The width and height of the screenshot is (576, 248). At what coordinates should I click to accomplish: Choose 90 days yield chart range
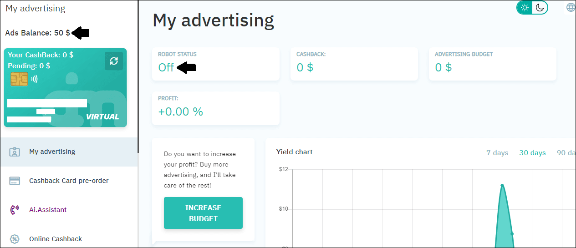(566, 153)
